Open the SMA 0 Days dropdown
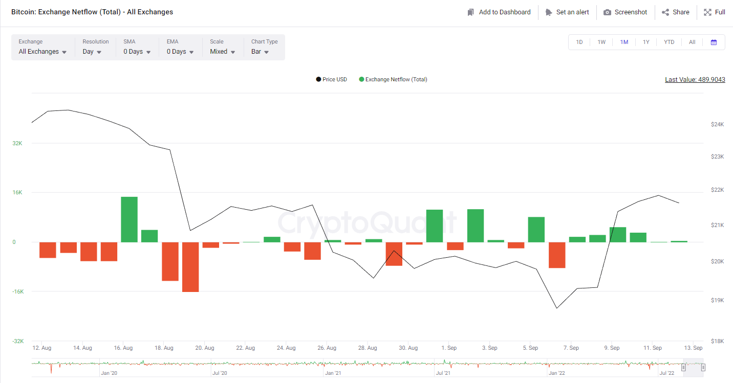This screenshot has width=733, height=383. 137,52
